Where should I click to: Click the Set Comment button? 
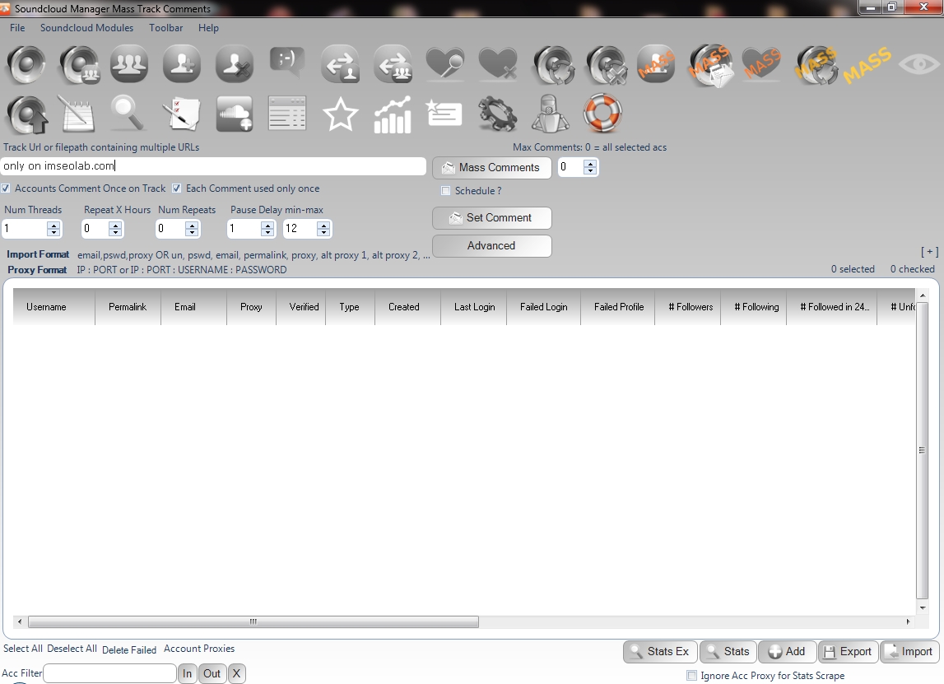point(492,218)
